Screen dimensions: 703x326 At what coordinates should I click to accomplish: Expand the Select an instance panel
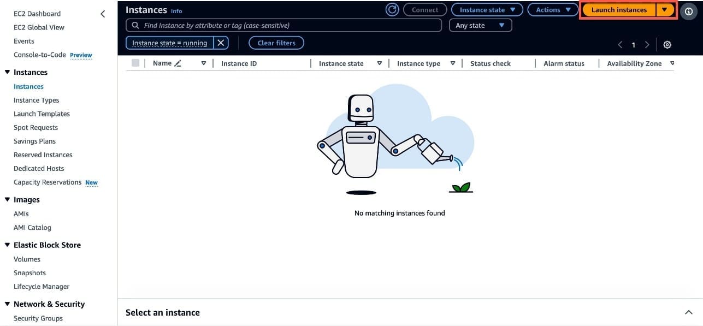click(x=688, y=312)
